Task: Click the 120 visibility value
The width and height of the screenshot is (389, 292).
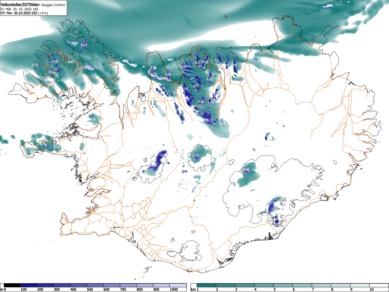Action: [x=210, y=103]
